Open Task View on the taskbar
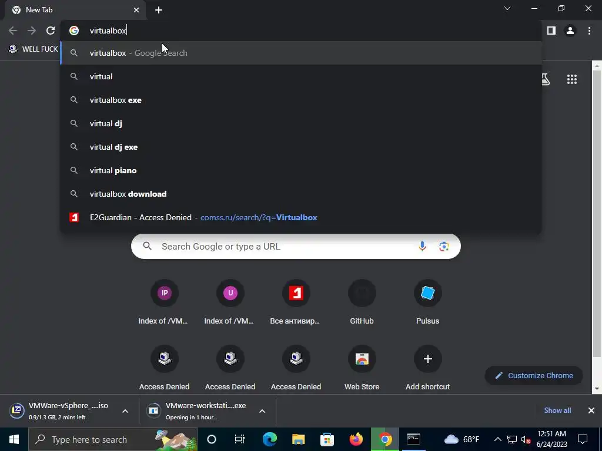Screen dimensions: 602x451 pos(240,439)
